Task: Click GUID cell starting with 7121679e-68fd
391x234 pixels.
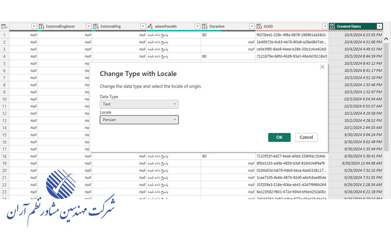Action: [292, 57]
